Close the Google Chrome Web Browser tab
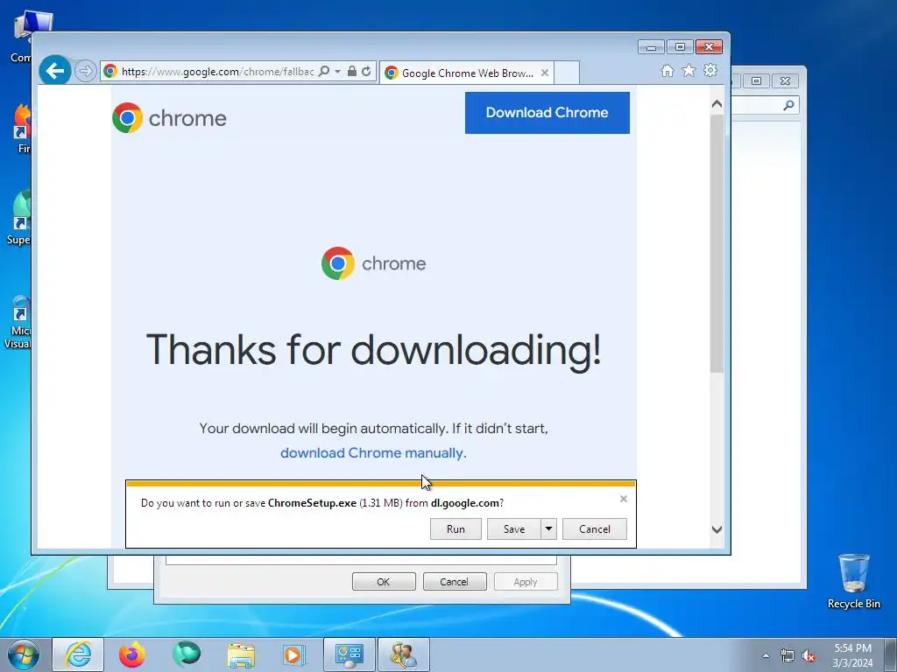This screenshot has width=897, height=672. point(545,73)
